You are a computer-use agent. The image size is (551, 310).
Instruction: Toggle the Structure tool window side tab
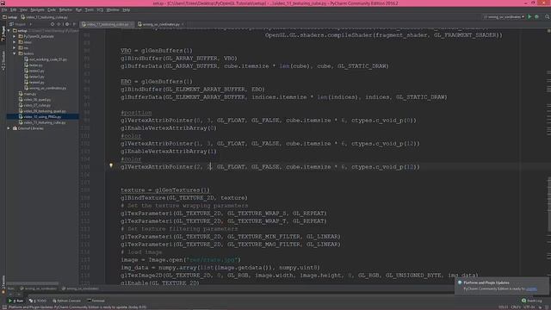pos(3,60)
